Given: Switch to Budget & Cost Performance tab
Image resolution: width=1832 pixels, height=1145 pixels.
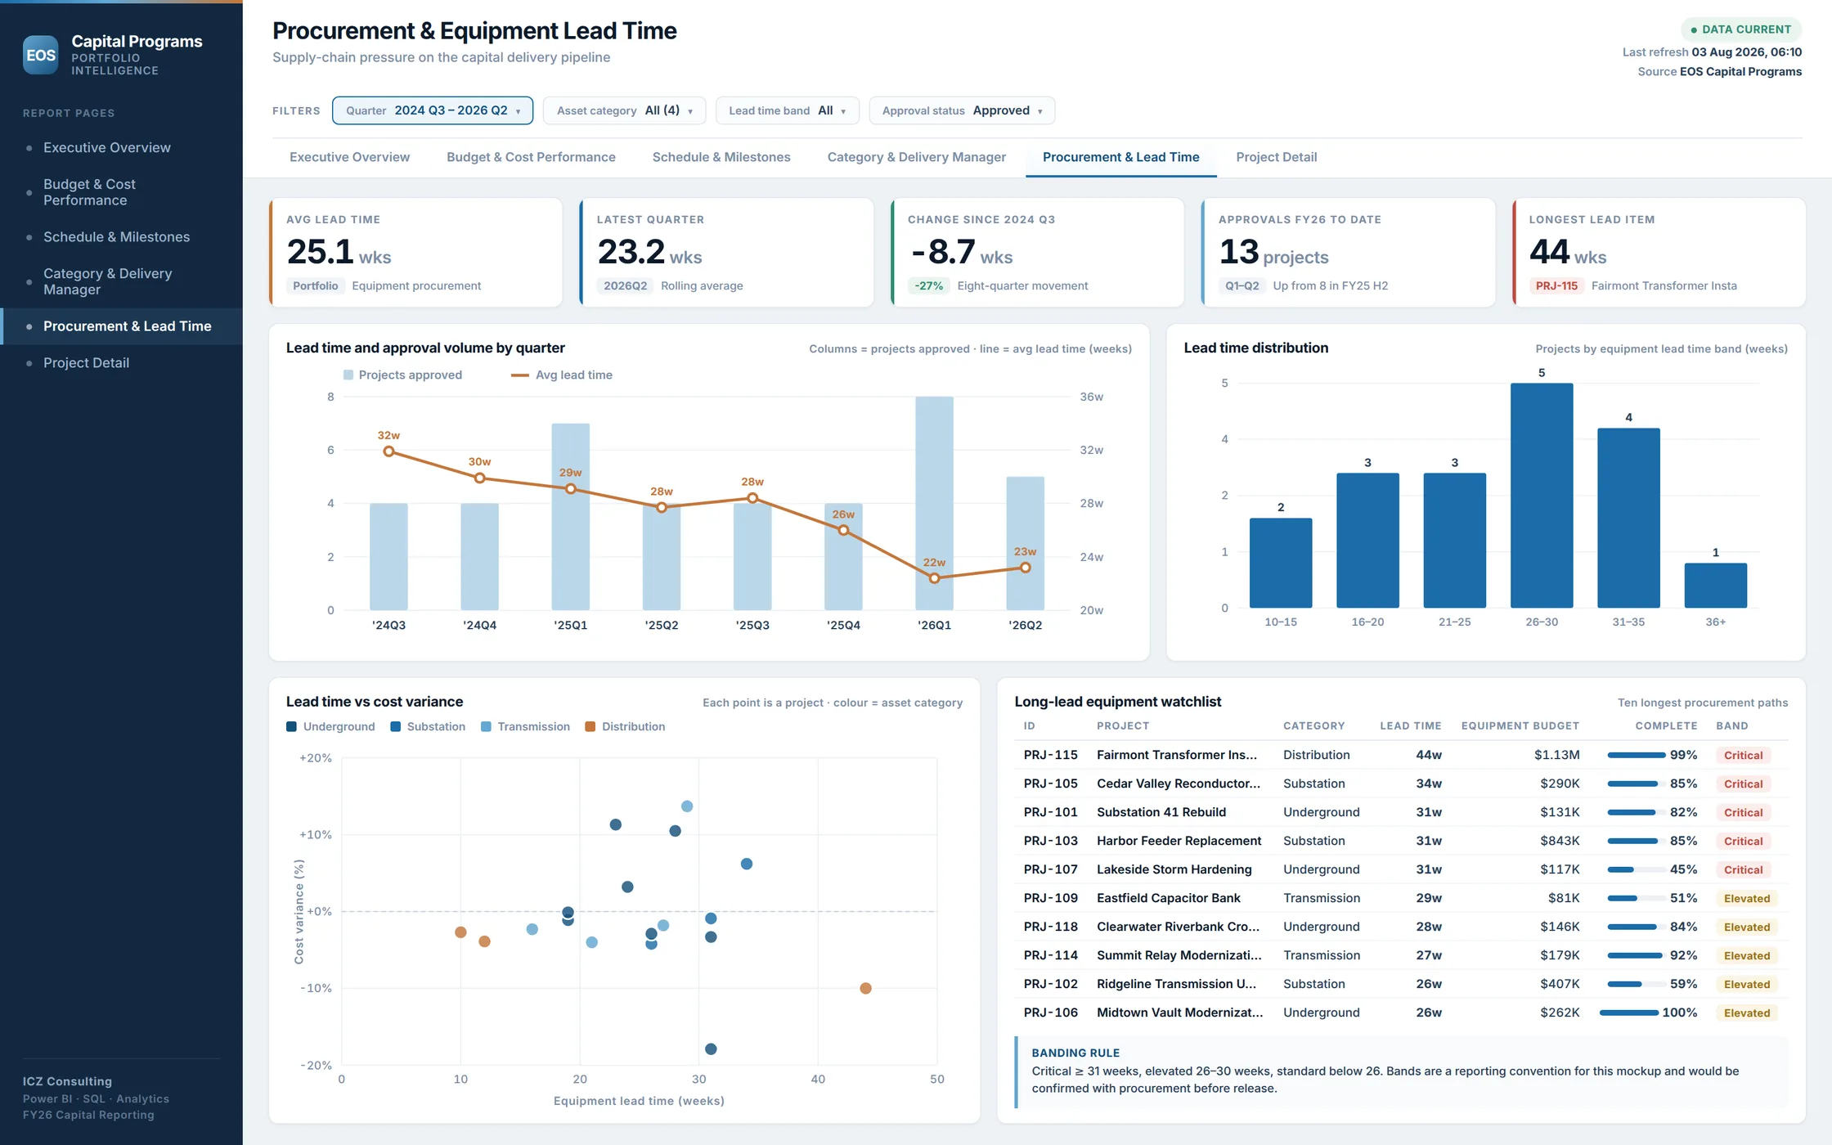Looking at the screenshot, I should click(531, 157).
